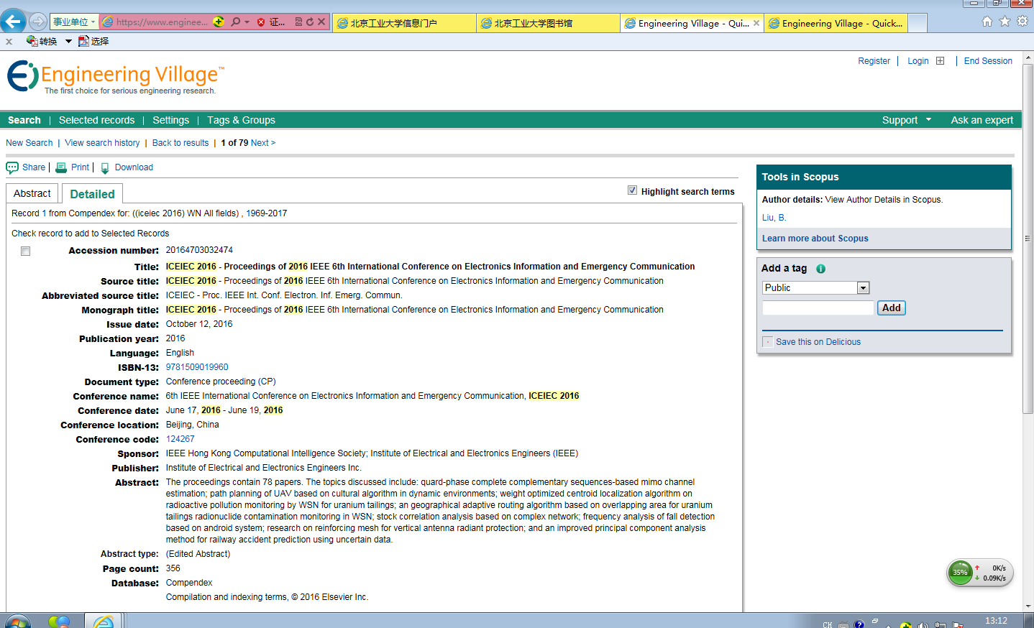
Task: Close the active Engineering Village tab
Action: point(756,23)
